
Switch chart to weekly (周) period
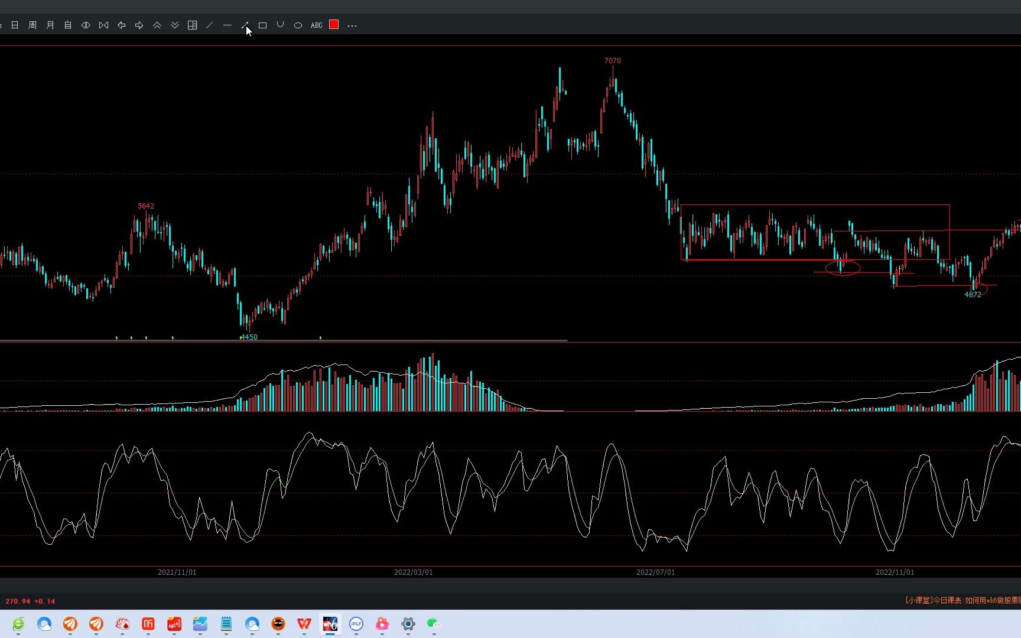tap(32, 25)
